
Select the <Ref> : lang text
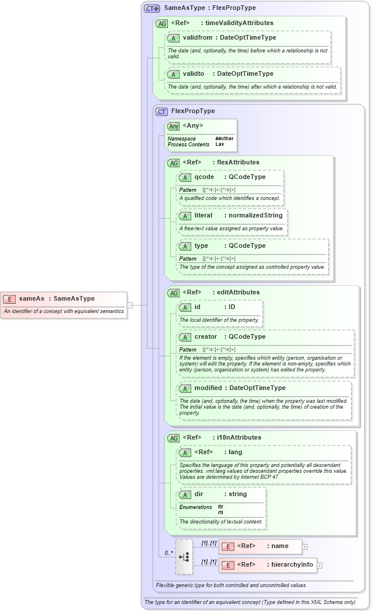[218, 452]
